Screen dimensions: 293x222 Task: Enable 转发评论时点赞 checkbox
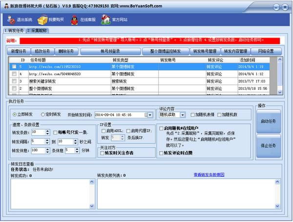(161, 153)
